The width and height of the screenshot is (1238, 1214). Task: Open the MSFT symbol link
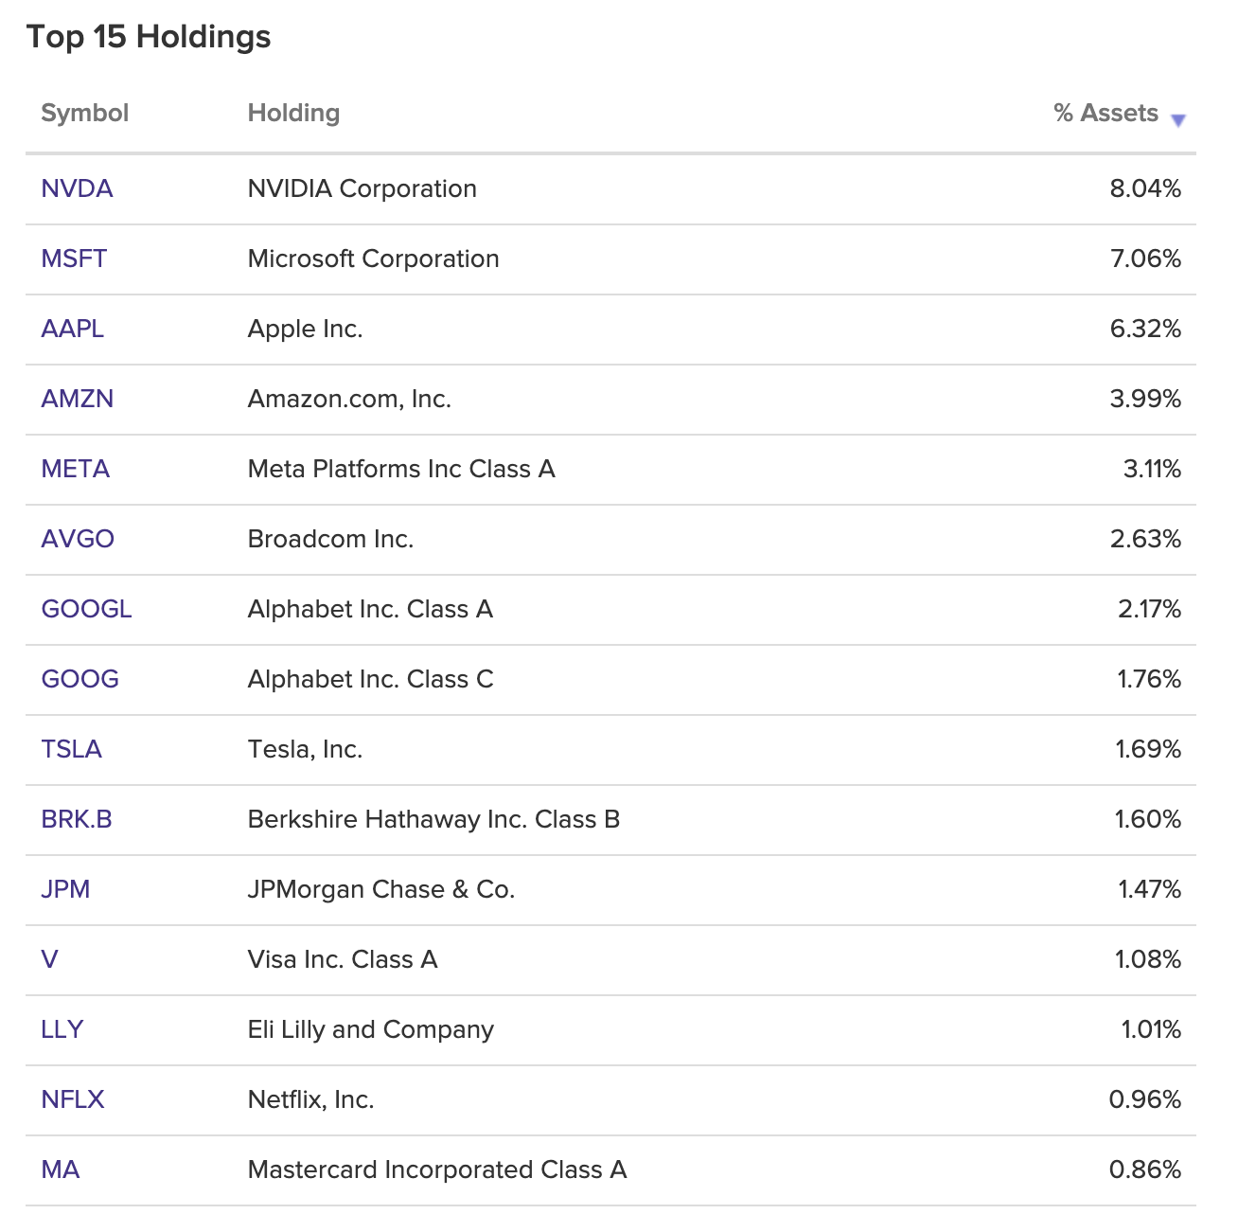tap(74, 259)
